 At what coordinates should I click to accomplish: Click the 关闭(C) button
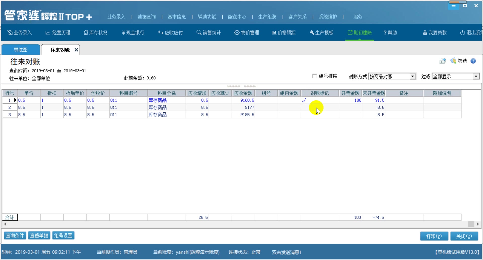coord(464,236)
